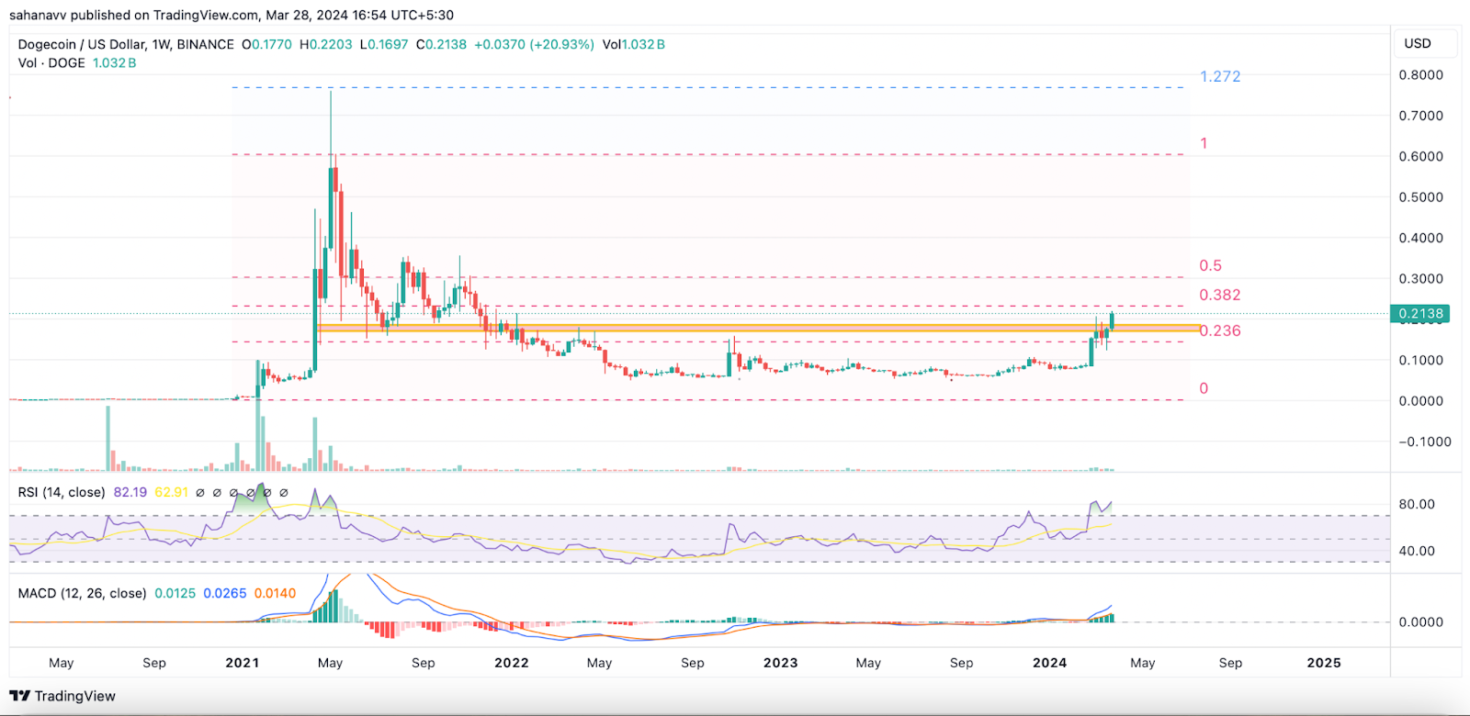Click the RSI value 82.19
The height and width of the screenshot is (716, 1470).
(x=130, y=492)
